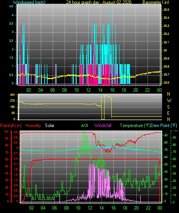Click the 0.5 windspeed axis value

[12, 75]
